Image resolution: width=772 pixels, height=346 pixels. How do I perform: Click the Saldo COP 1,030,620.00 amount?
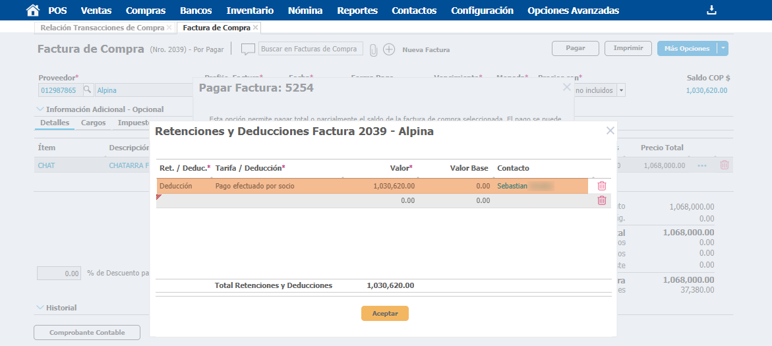click(x=707, y=90)
